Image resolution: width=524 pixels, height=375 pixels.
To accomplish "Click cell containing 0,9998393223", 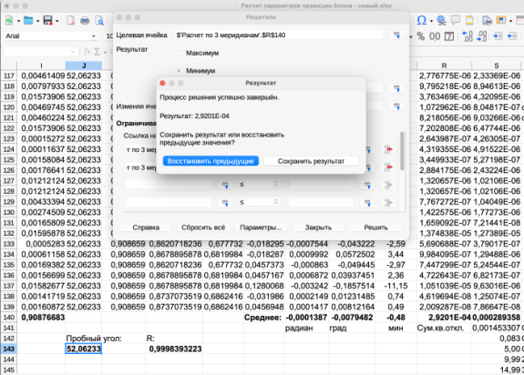I will 174,349.
